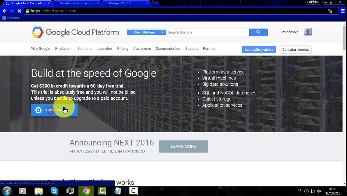This screenshot has width=347, height=196.
Task: Open the Customers menu item
Action: tap(142, 49)
